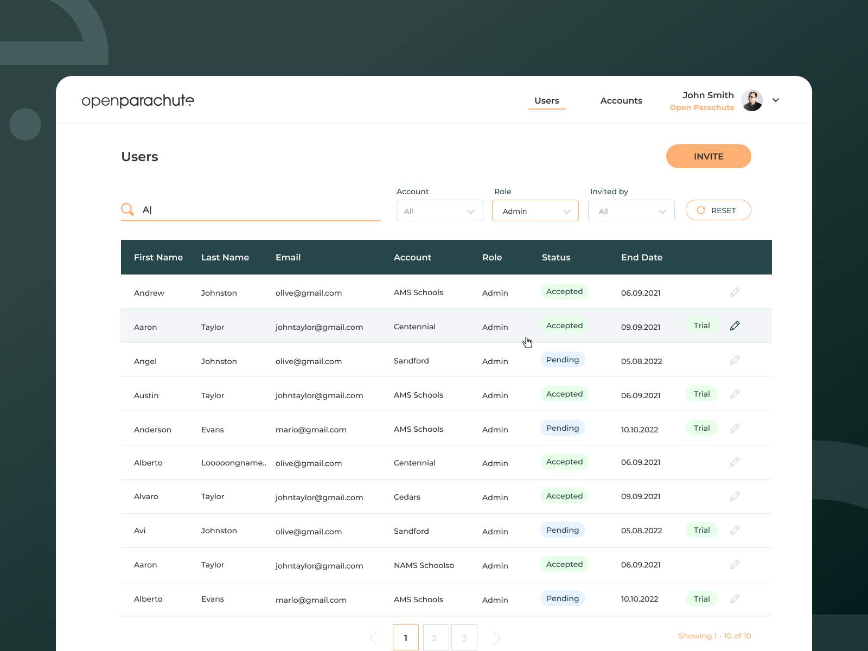Click the orange search magnifier icon
Screen dimensions: 868x651
[x=127, y=209]
